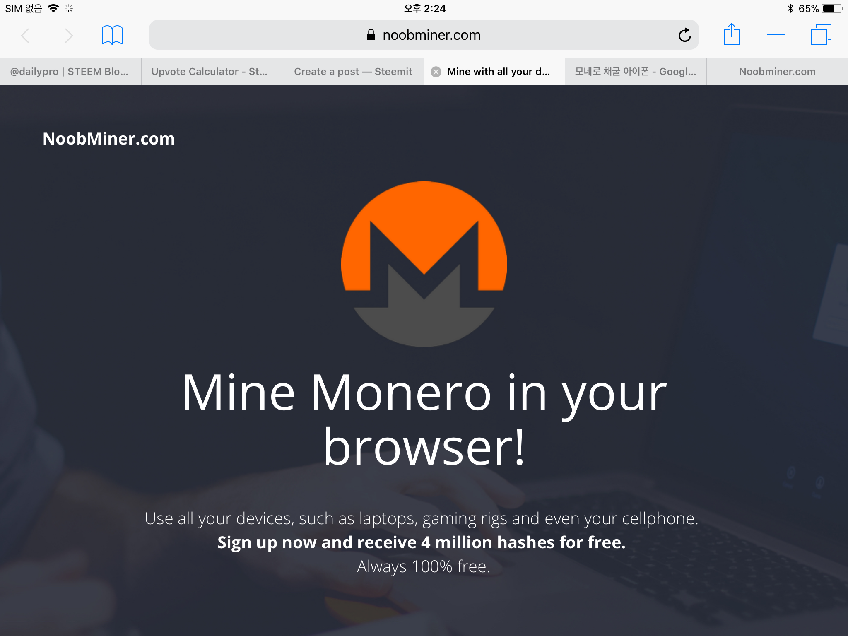Open the Create a post — Steemit tab

click(353, 72)
